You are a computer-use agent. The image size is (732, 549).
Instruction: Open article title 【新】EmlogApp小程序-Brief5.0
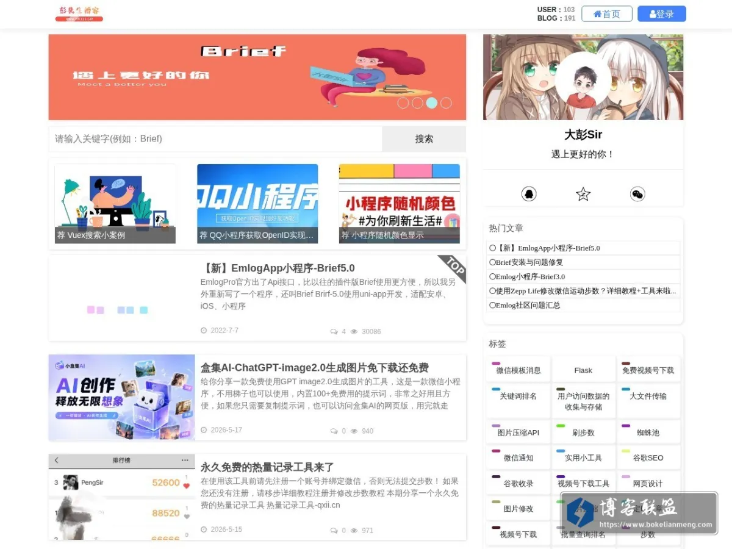278,268
